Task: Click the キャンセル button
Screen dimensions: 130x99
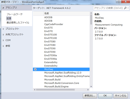Action: pos(120,96)
